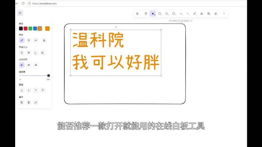This screenshot has width=262, height=147.
Task: Click the orange text 我可以好胖
Action: point(115,62)
